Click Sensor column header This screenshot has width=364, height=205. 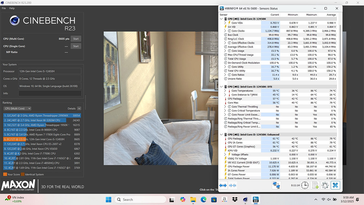(x=223, y=15)
